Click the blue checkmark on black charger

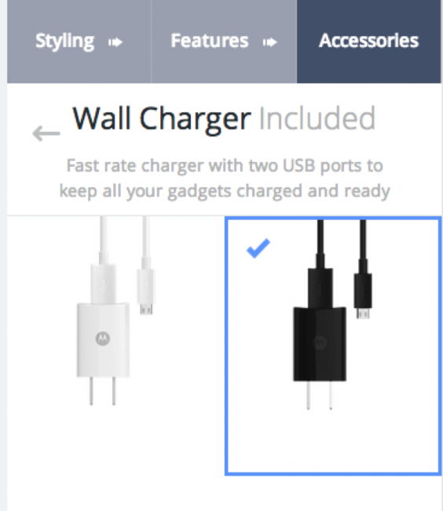pyautogui.click(x=258, y=248)
